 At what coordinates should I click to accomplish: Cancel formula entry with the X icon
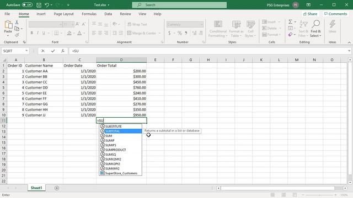coord(43,51)
